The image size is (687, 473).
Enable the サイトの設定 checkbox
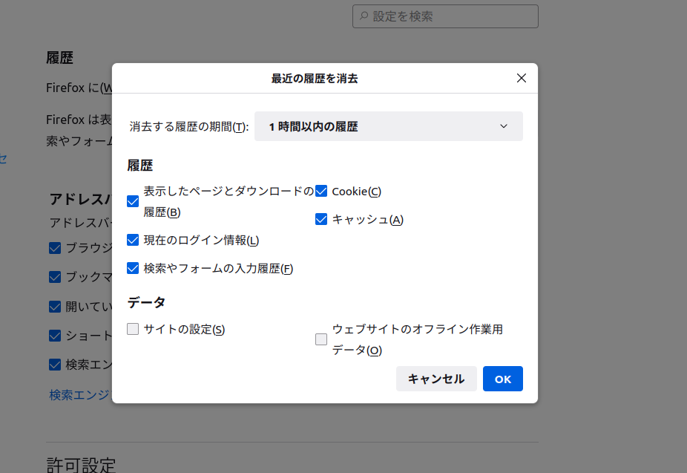(x=133, y=329)
